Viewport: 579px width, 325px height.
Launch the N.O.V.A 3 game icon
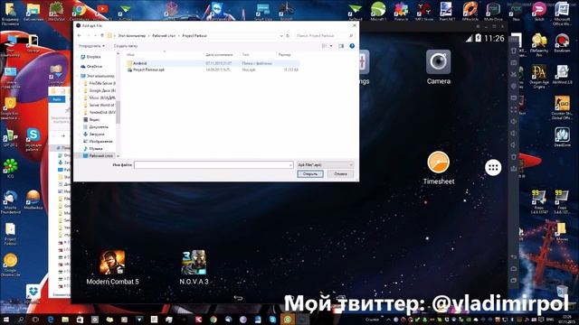pyautogui.click(x=194, y=263)
